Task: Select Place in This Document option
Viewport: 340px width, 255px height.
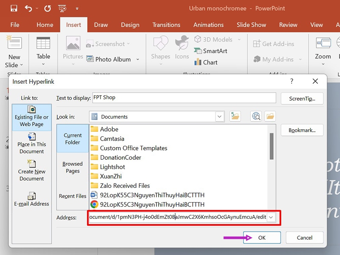Action: click(31, 143)
